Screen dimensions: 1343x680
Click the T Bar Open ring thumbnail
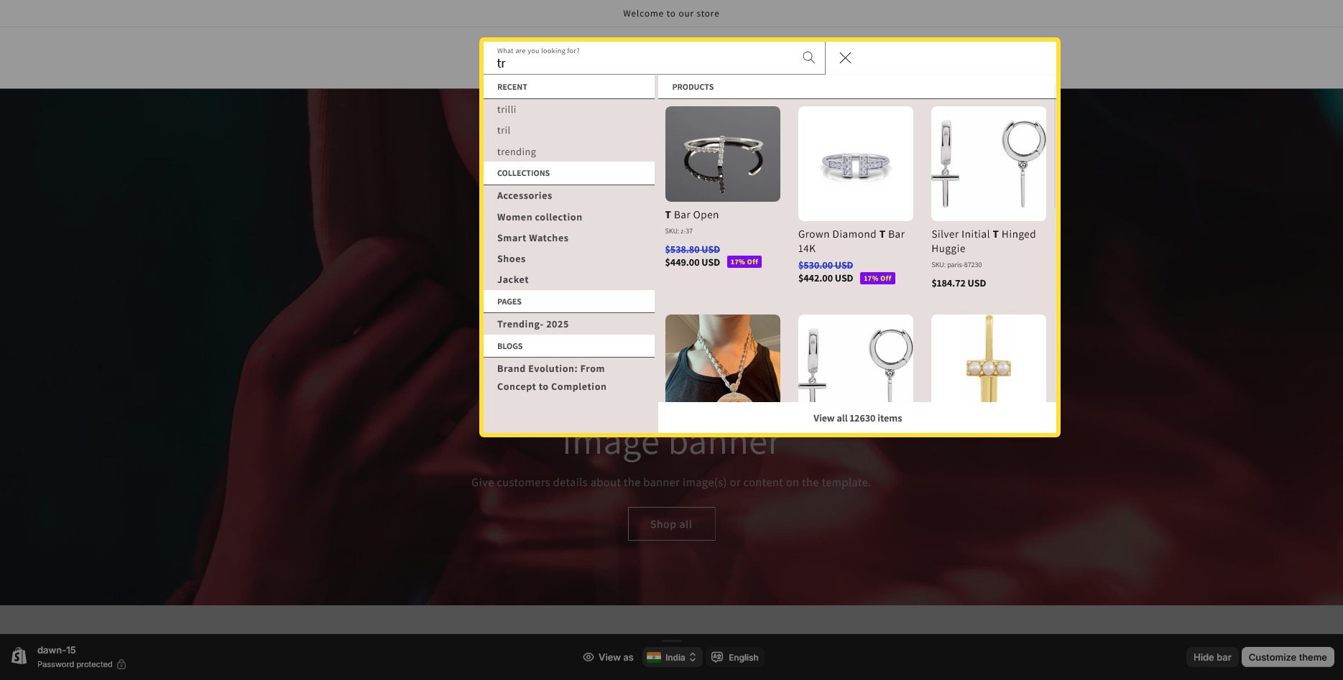point(722,154)
